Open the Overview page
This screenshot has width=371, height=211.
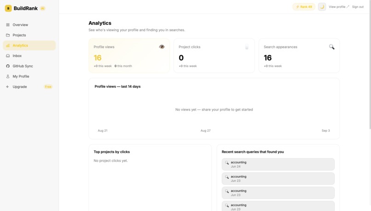click(29, 24)
